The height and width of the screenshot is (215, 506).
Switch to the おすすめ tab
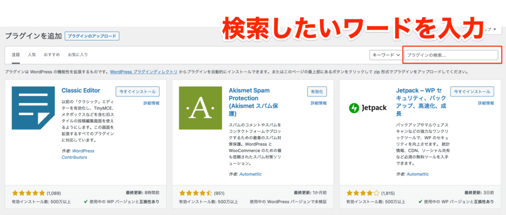pos(52,54)
